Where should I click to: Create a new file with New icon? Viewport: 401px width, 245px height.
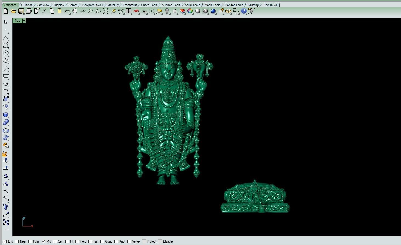tap(5, 11)
